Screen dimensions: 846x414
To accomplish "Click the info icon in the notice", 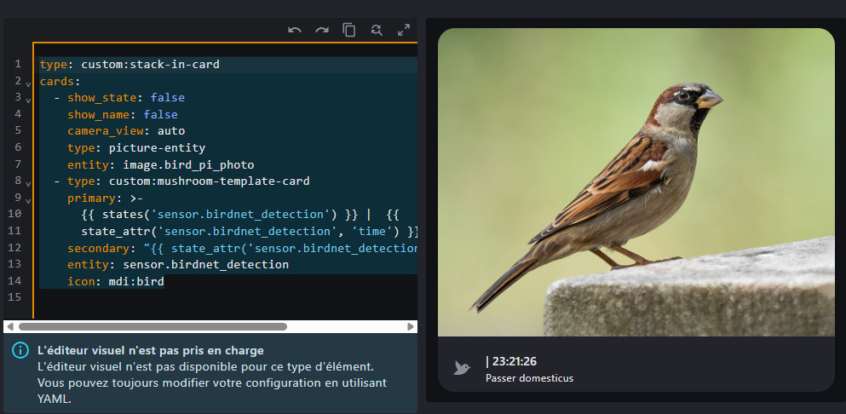I will (20, 351).
